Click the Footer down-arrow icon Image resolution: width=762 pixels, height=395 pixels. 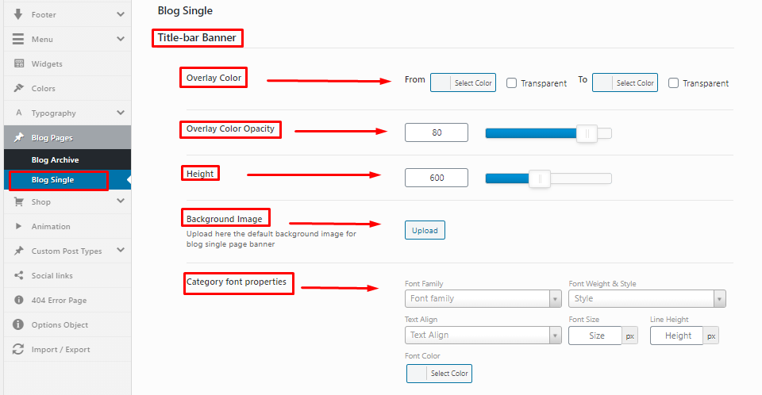18,14
